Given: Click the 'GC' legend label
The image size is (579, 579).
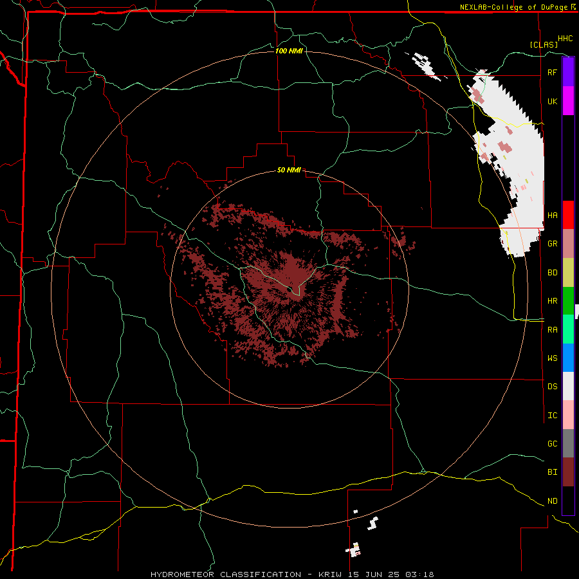Looking at the screenshot, I should click(x=552, y=444).
